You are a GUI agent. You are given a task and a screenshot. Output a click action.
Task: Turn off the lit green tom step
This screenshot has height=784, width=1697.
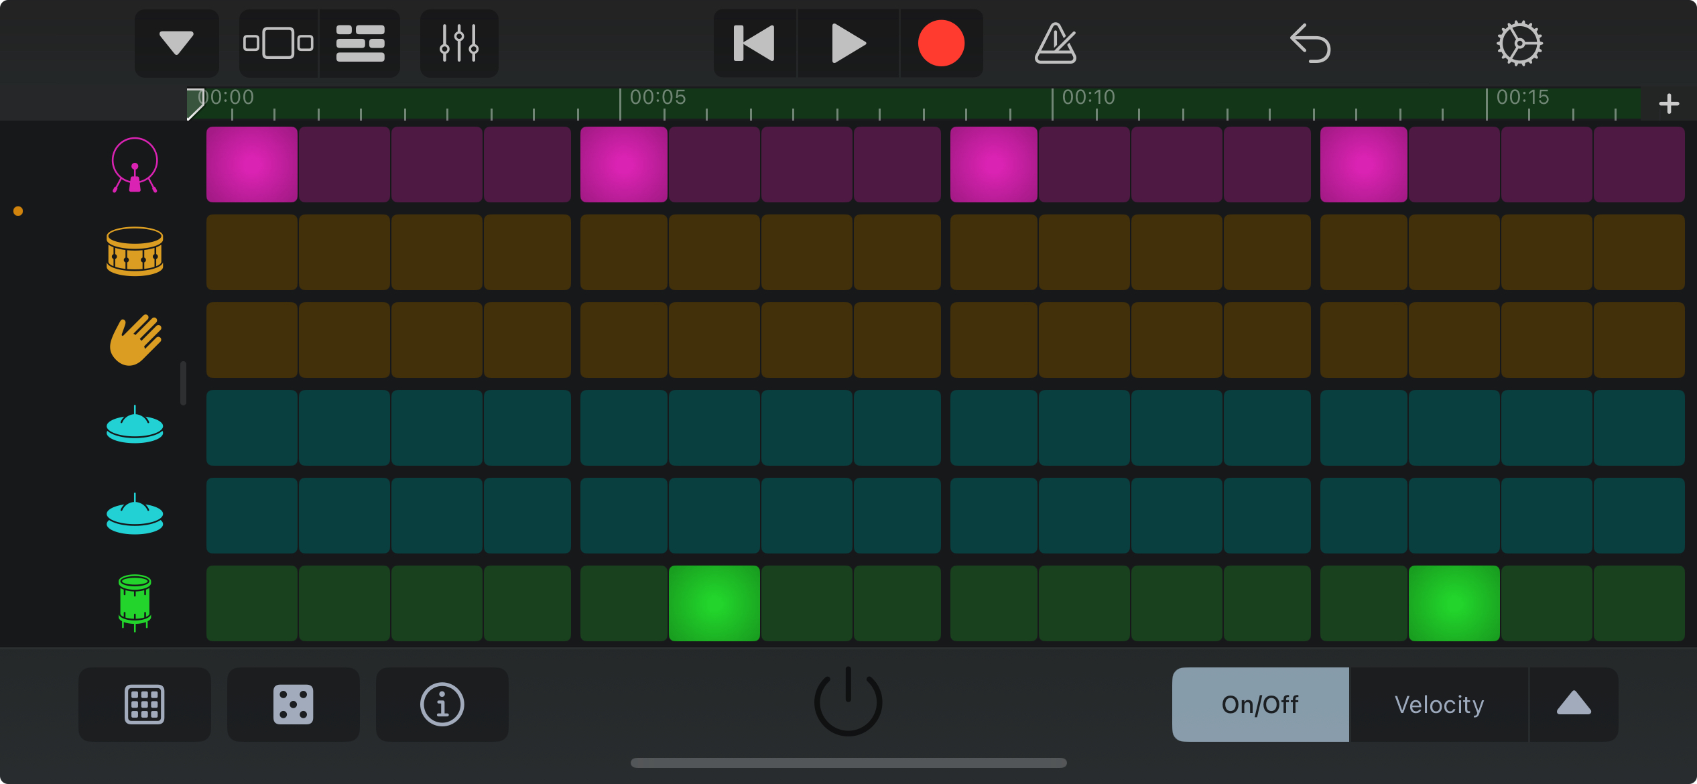click(714, 603)
